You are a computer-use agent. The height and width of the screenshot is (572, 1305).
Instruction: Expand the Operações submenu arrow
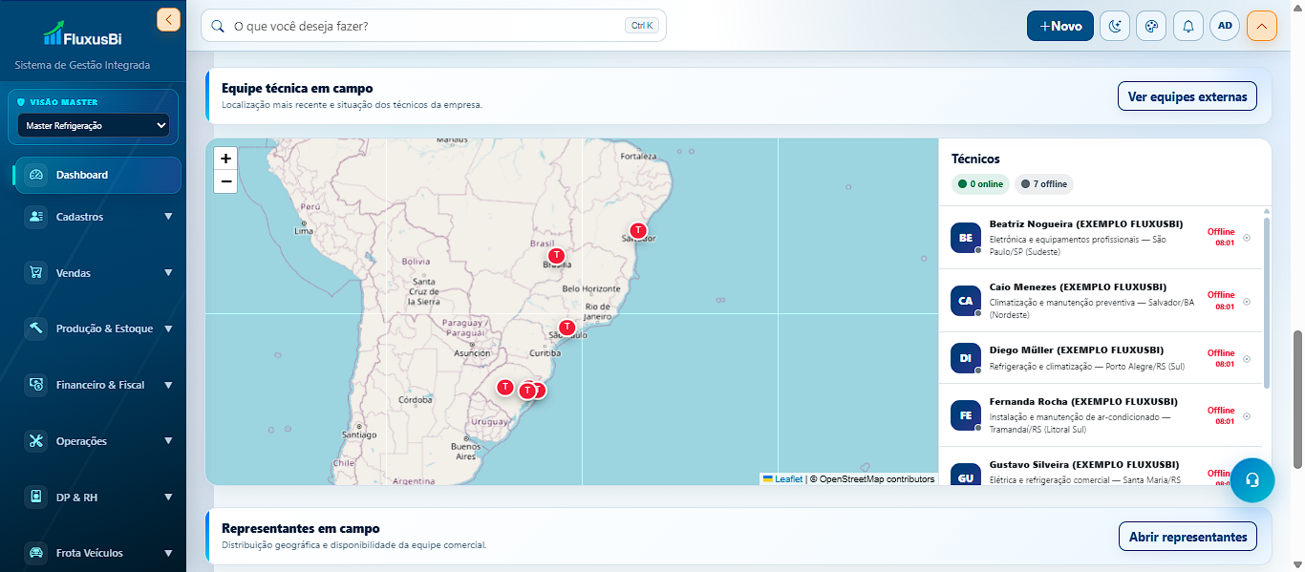click(x=168, y=441)
